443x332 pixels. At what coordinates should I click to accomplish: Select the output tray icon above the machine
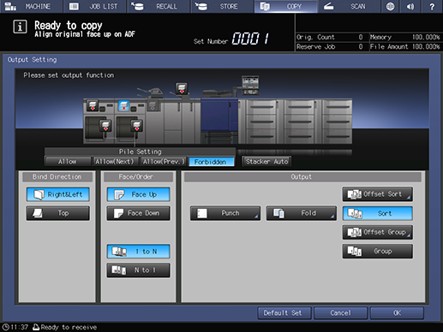[182, 88]
